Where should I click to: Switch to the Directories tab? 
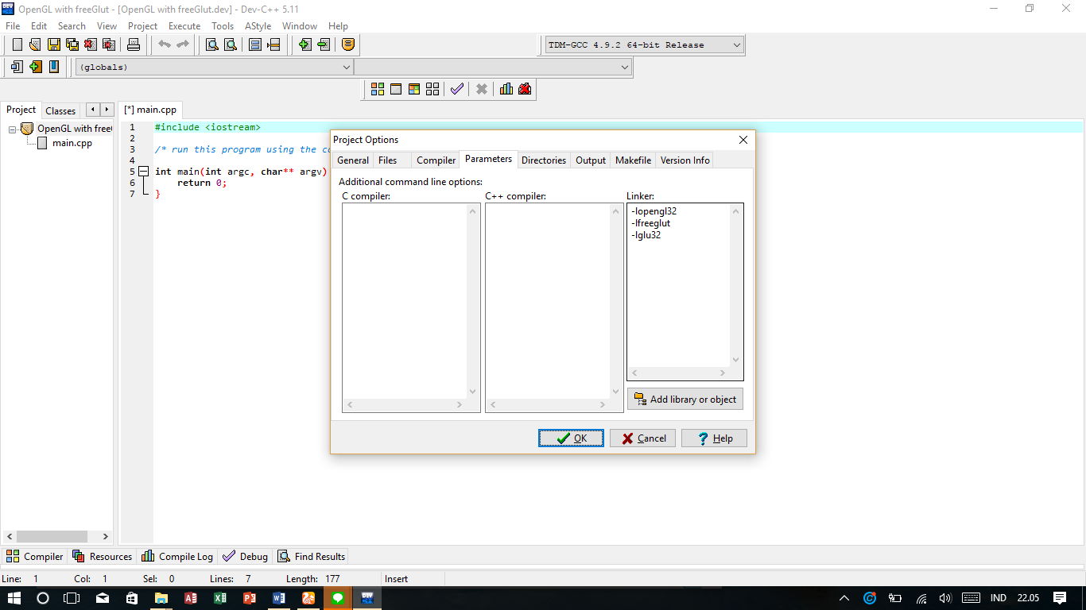(x=544, y=160)
